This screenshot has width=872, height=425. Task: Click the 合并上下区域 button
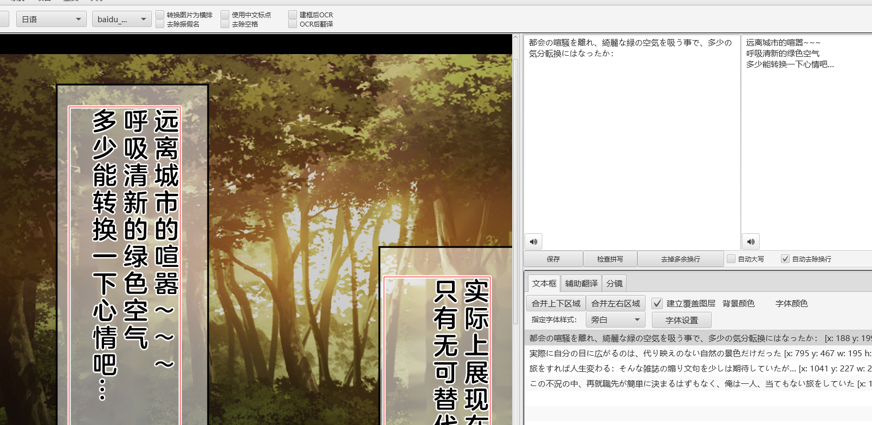556,303
